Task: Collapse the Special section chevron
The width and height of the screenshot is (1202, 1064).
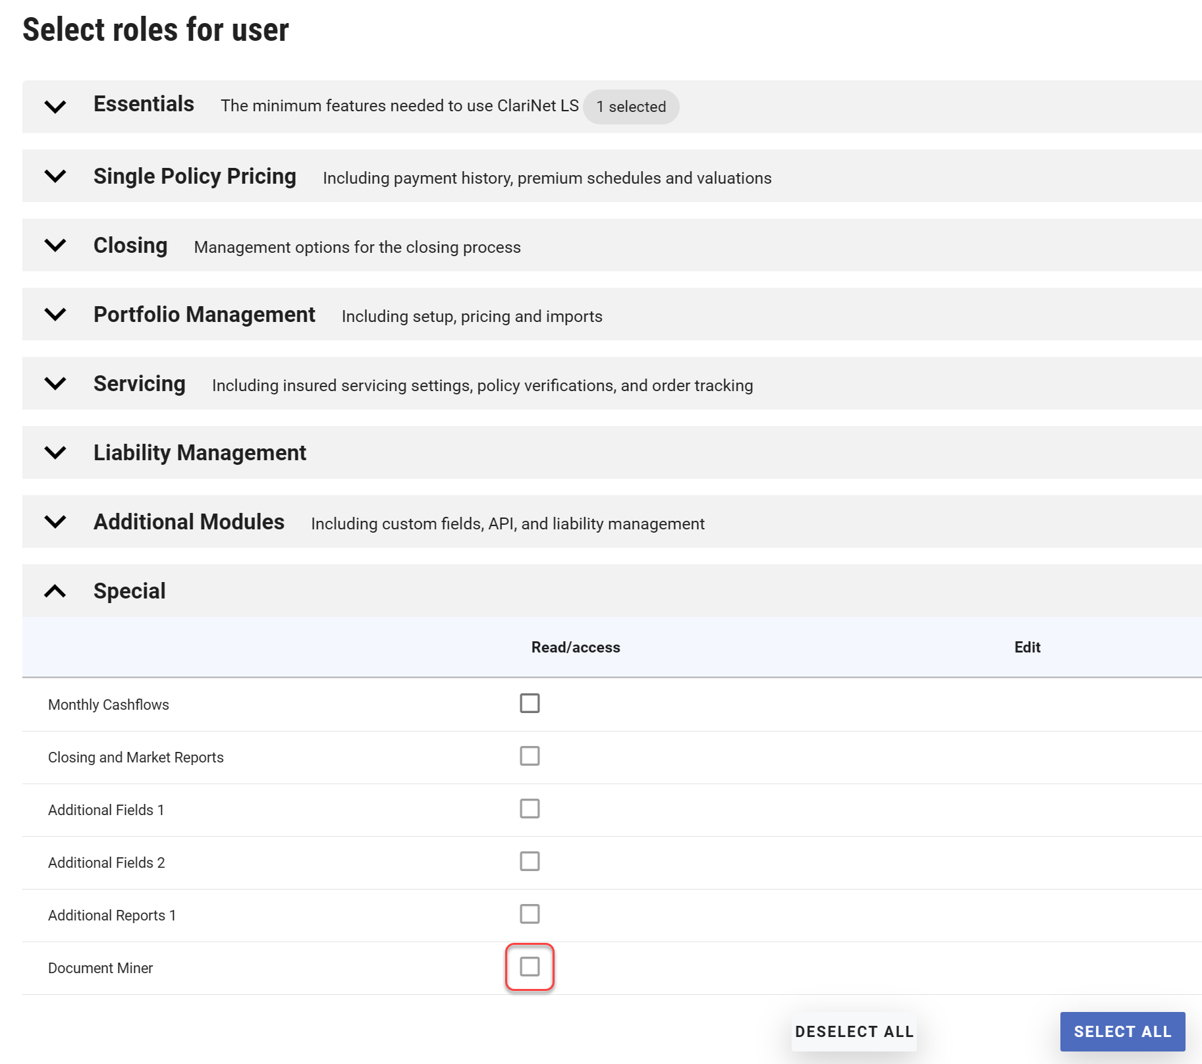Action: tap(55, 591)
